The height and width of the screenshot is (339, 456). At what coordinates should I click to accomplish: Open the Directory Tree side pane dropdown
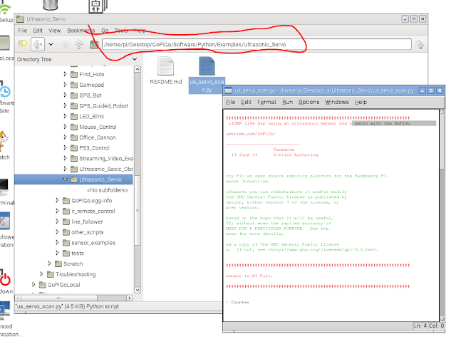135,59
